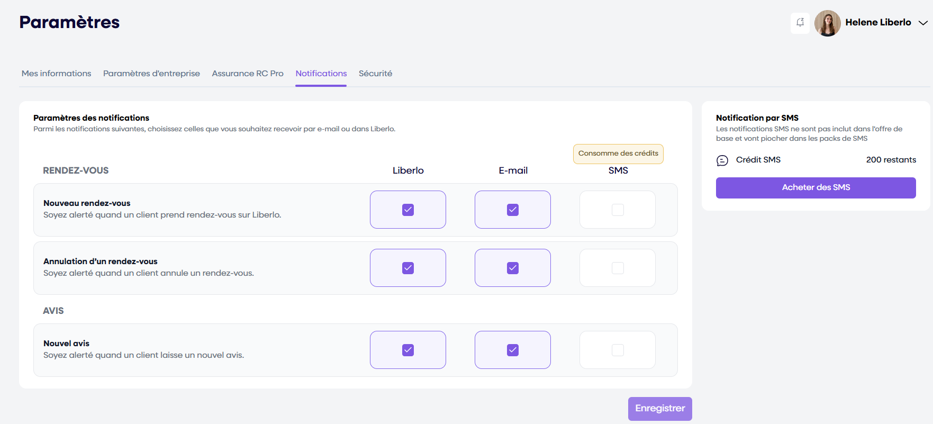The image size is (933, 424).
Task: Uncheck Liberlo notification for Nouvel avis
Action: [408, 350]
